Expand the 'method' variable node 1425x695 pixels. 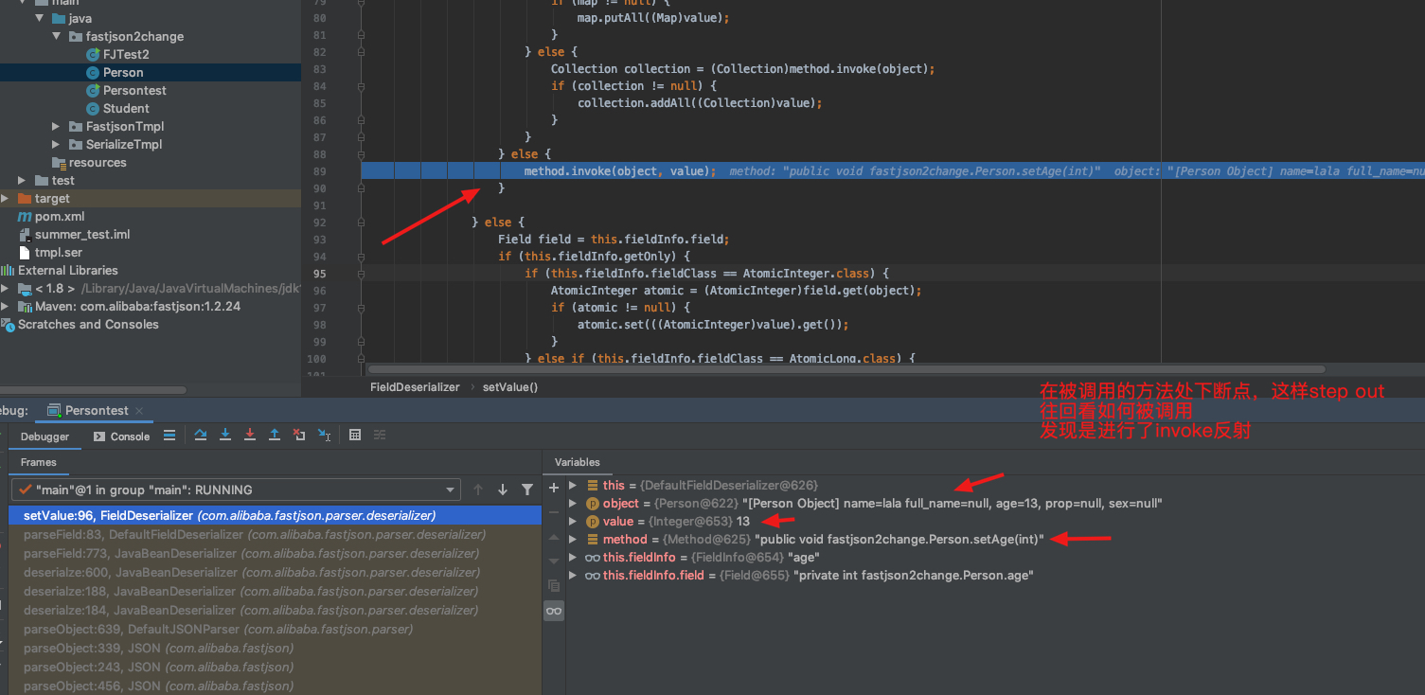click(x=573, y=540)
